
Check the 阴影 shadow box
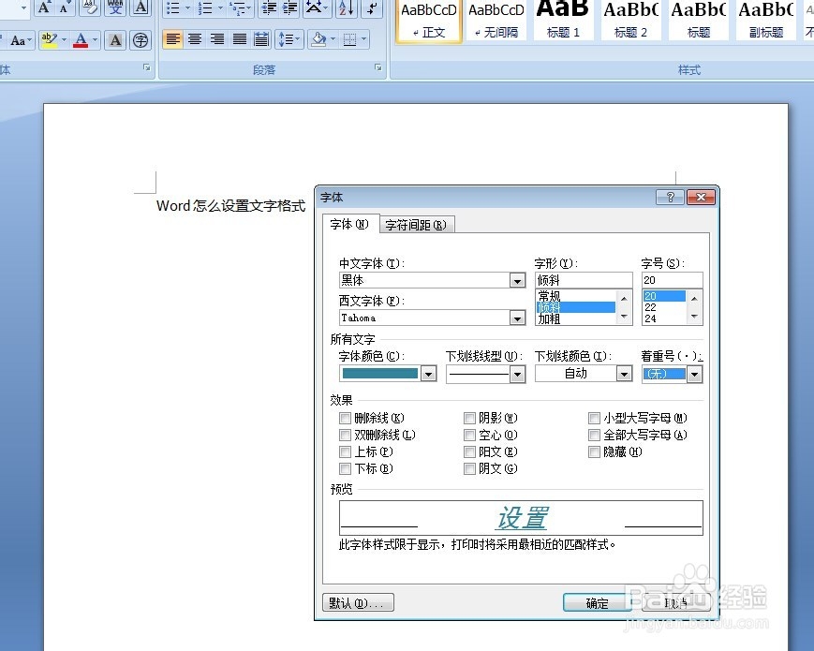(x=469, y=418)
